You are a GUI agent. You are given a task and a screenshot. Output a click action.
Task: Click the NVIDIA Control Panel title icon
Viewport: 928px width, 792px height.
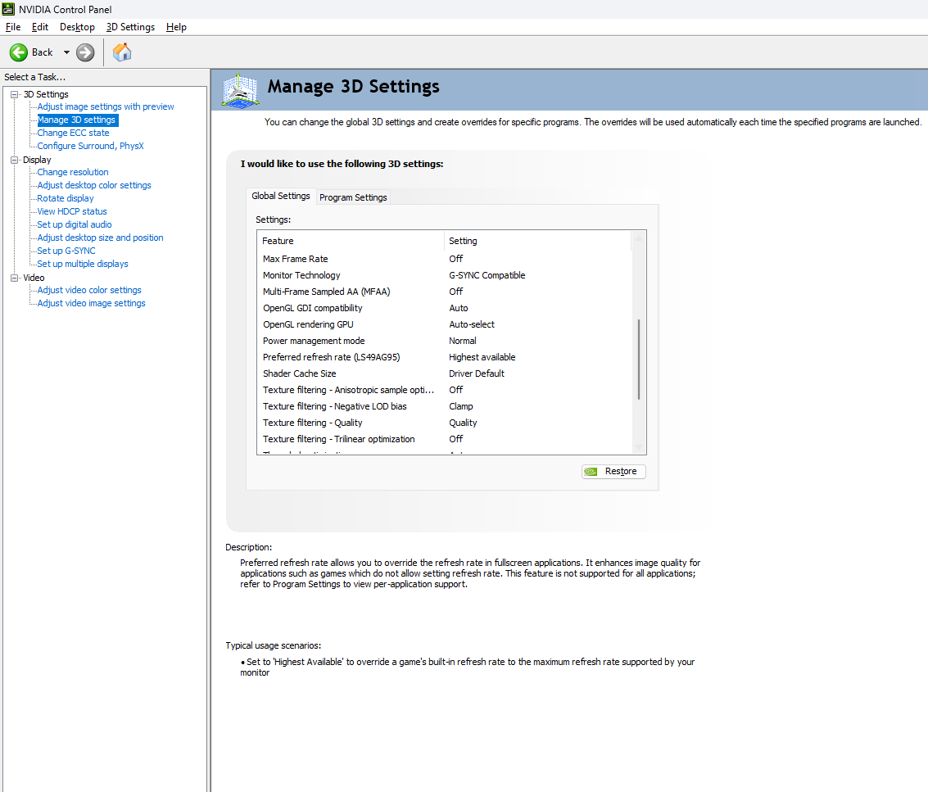point(8,10)
